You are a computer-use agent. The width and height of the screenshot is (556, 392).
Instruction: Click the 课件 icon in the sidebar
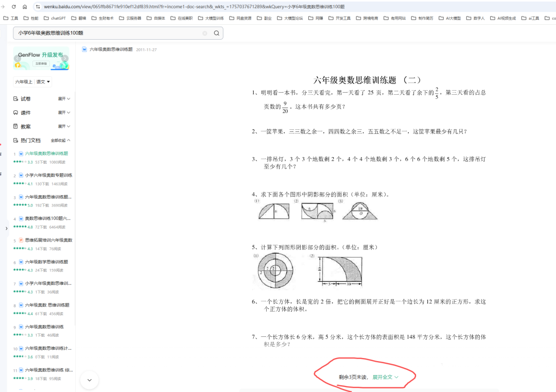[15, 112]
